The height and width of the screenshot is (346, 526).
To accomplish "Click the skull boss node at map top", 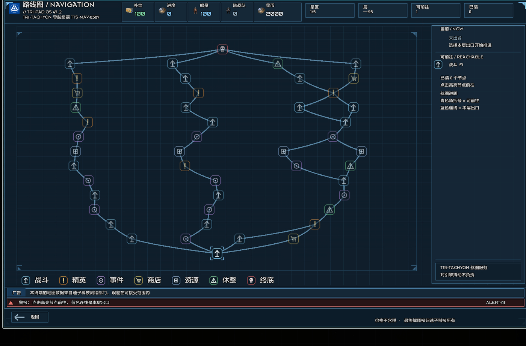I will click(222, 49).
